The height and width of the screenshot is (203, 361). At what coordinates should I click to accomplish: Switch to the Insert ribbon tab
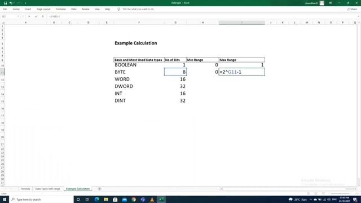click(28, 9)
